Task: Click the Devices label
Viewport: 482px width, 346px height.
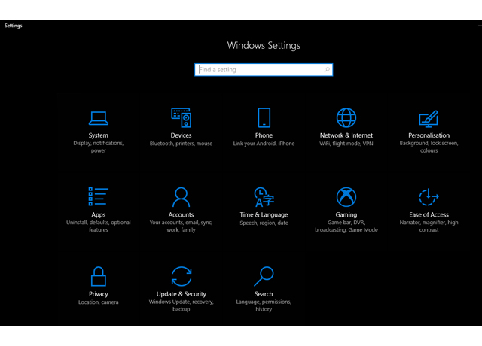Action: point(181,135)
